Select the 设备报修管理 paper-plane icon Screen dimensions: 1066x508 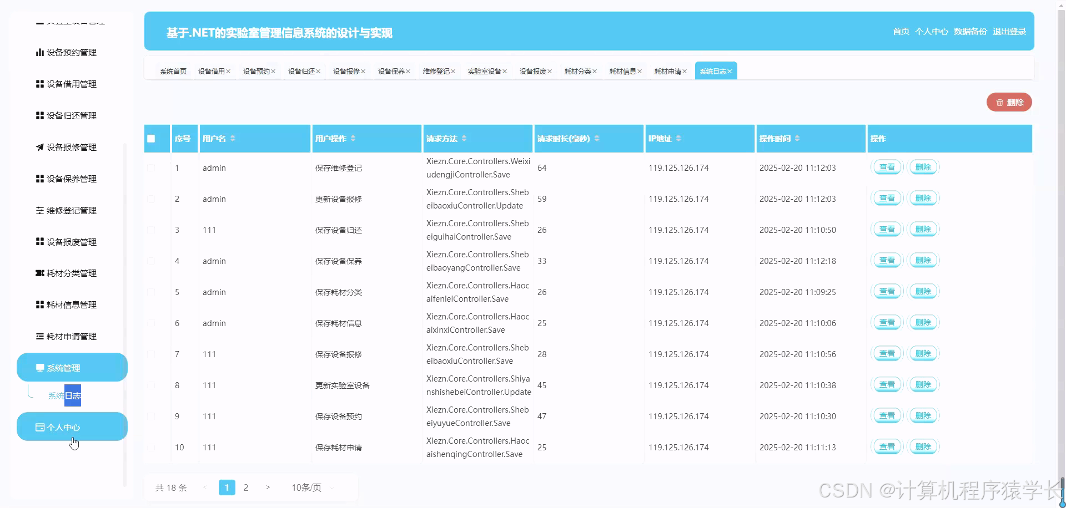coord(39,147)
